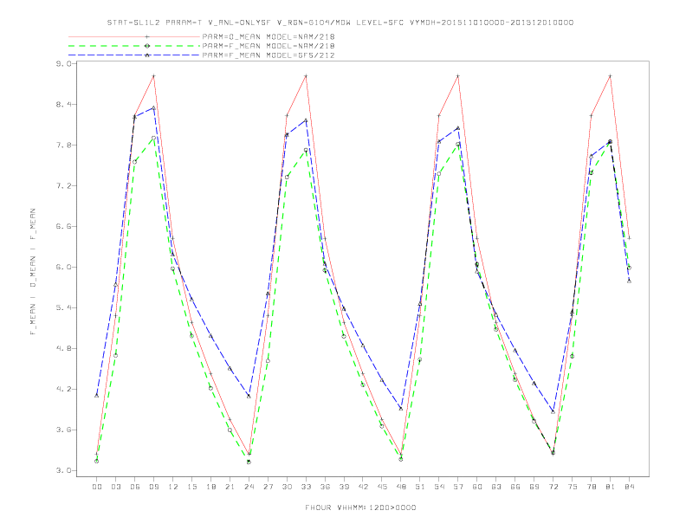Click the green circle marker at hour 48
Viewport: 686px width, 530px height.
[x=401, y=459]
